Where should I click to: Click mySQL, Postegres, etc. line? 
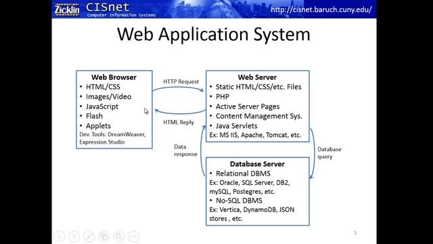[242, 191]
